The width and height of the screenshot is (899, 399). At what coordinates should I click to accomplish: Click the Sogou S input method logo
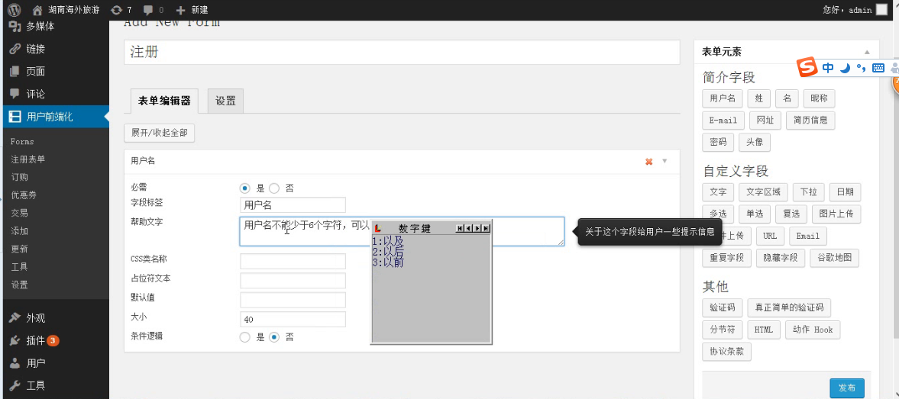[808, 68]
